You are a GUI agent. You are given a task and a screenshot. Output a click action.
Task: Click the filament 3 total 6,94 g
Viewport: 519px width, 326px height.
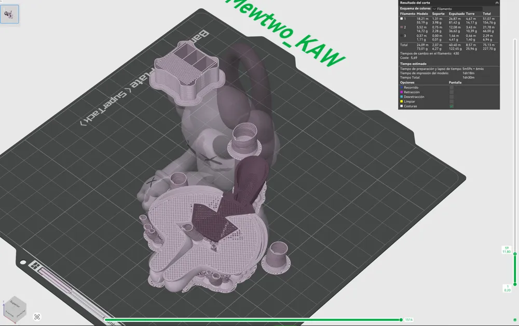tap(487, 39)
